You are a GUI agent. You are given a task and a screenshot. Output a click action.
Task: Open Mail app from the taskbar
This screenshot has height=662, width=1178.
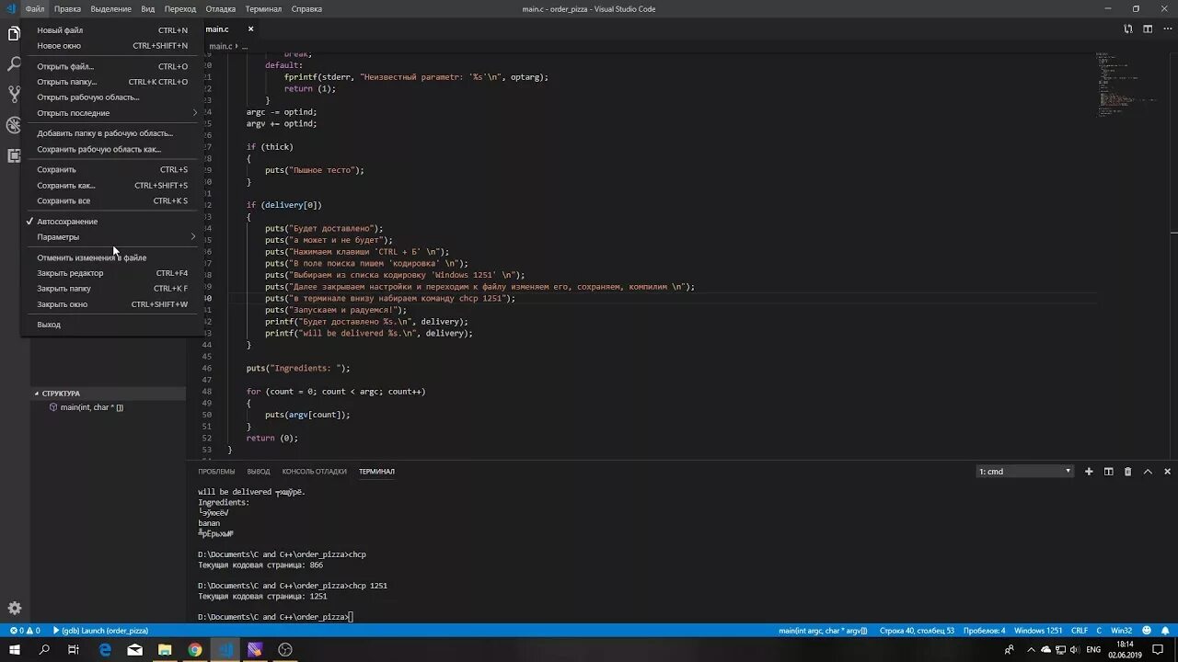pyautogui.click(x=135, y=650)
